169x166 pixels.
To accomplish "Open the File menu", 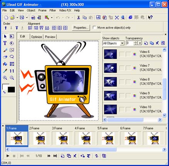I will [x=5, y=10].
